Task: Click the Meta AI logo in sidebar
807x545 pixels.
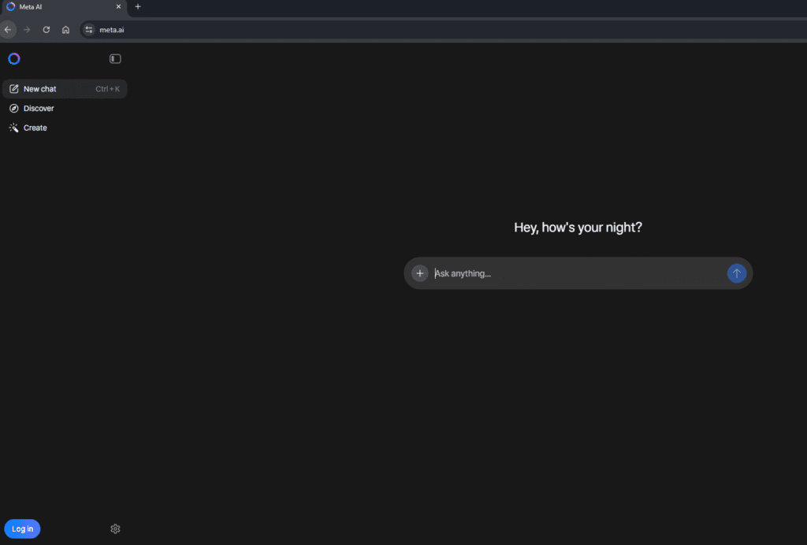Action: (x=14, y=58)
